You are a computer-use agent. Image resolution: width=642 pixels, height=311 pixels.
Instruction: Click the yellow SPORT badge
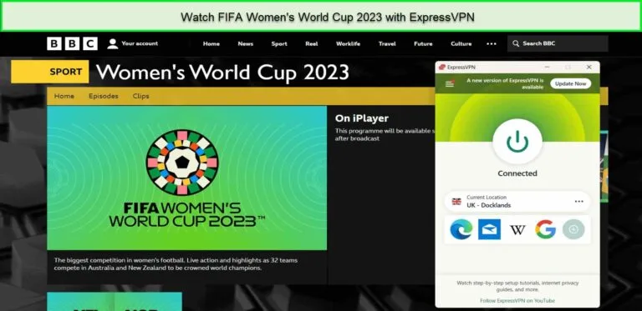tap(50, 72)
